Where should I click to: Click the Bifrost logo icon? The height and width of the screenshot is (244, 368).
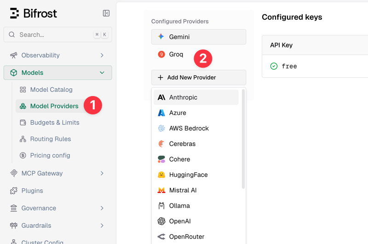(x=14, y=13)
